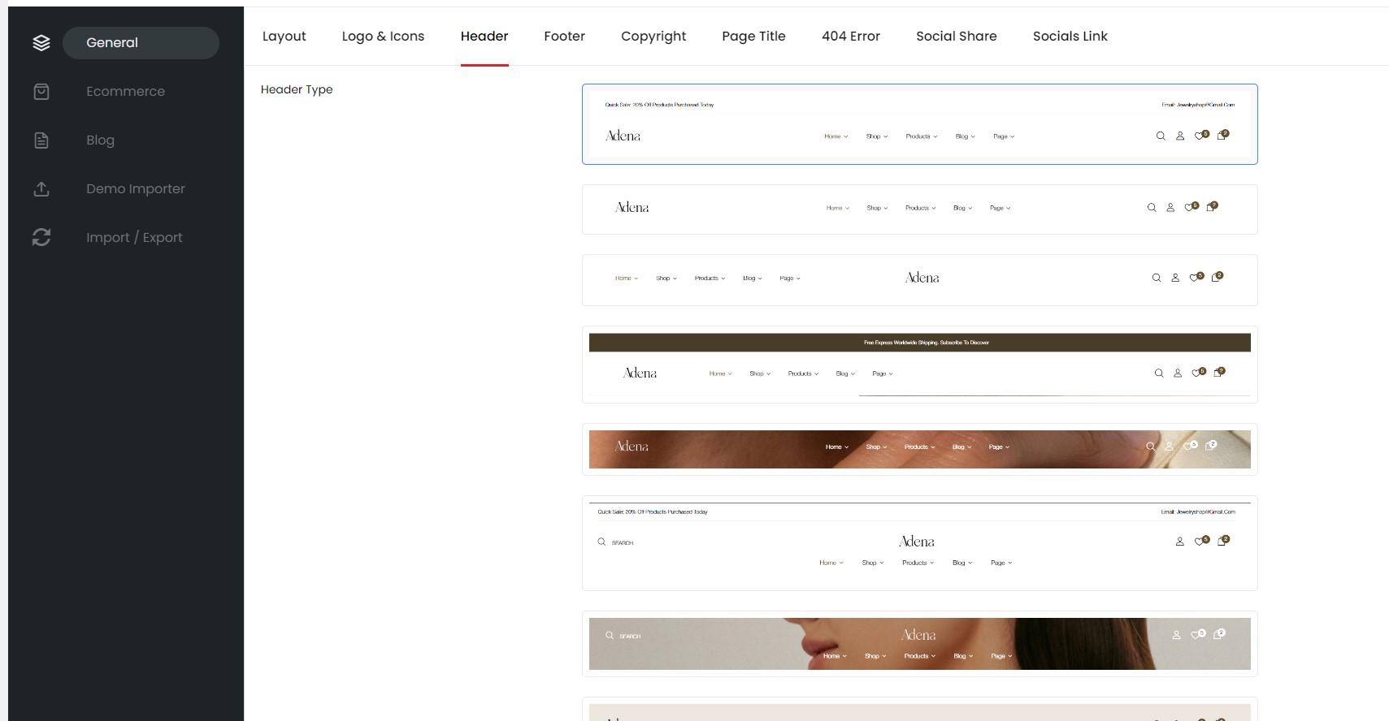Image resolution: width=1389 pixels, height=721 pixels.
Task: Select the Page Title tab
Action: click(x=753, y=37)
